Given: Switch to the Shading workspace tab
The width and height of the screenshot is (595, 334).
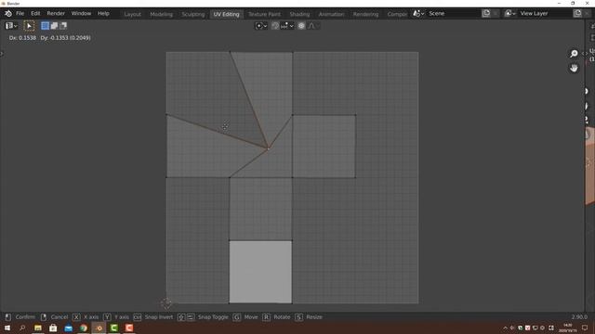Looking at the screenshot, I should 299,14.
